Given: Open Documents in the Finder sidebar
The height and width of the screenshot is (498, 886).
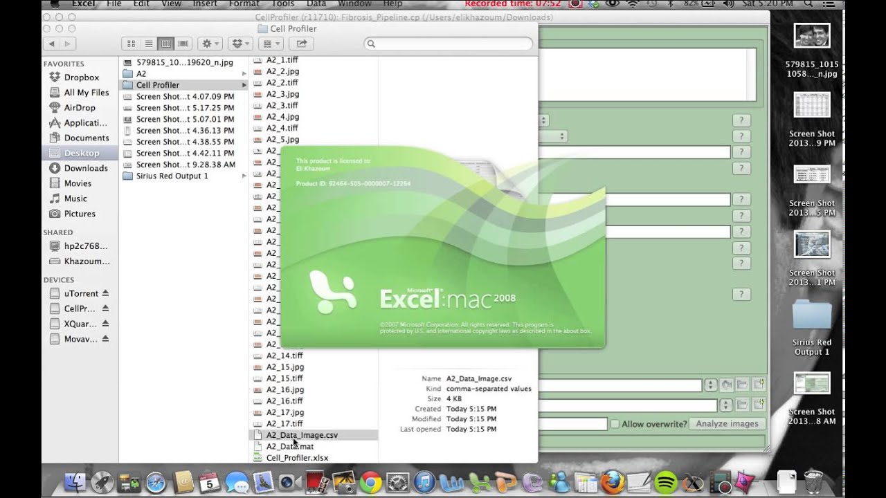Looking at the screenshot, I should tap(87, 138).
